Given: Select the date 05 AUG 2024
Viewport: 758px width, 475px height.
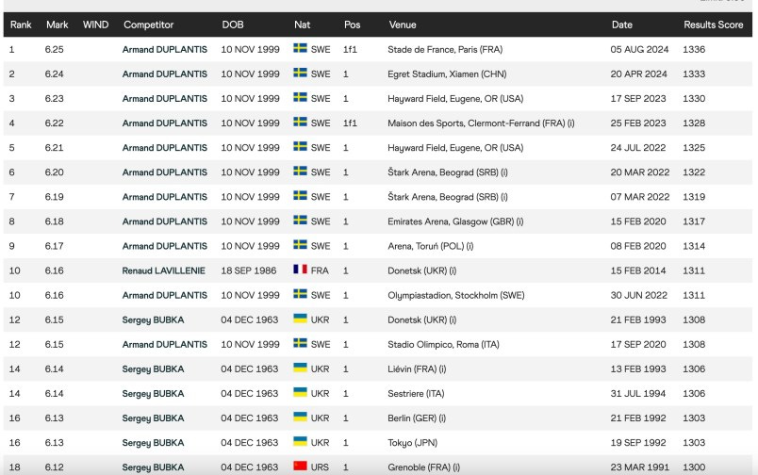Looking at the screenshot, I should pos(639,49).
